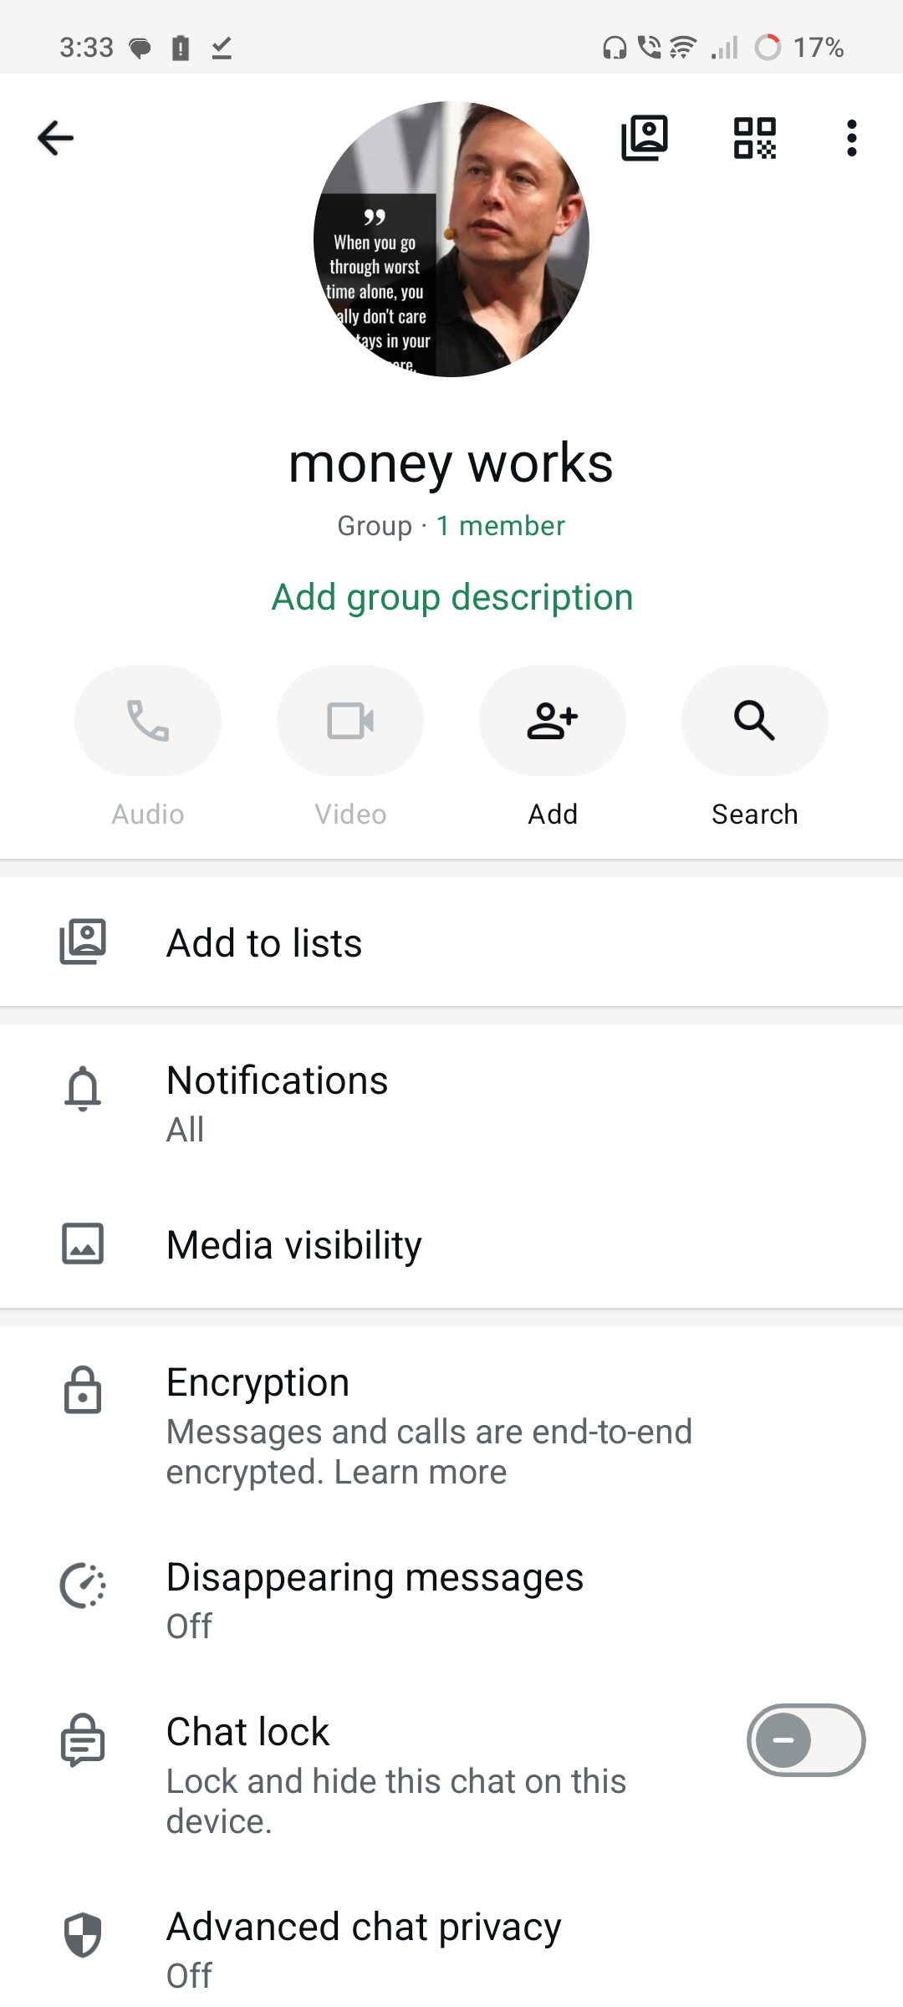
Task: Tap the money works group name
Action: [x=451, y=464]
